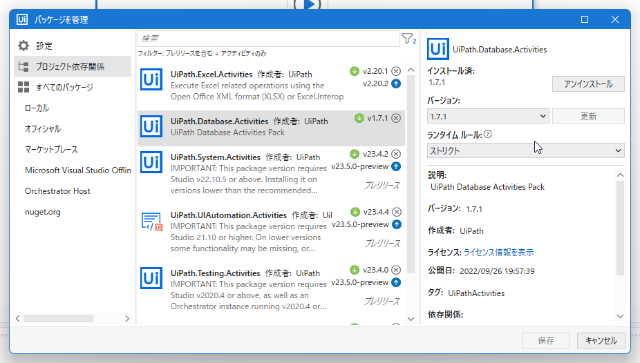Click the アンインストール button
The image size is (640, 363).
click(x=588, y=84)
